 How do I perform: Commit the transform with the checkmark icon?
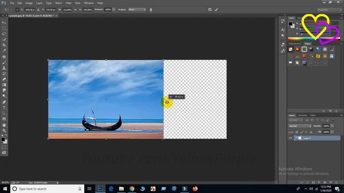pos(216,10)
